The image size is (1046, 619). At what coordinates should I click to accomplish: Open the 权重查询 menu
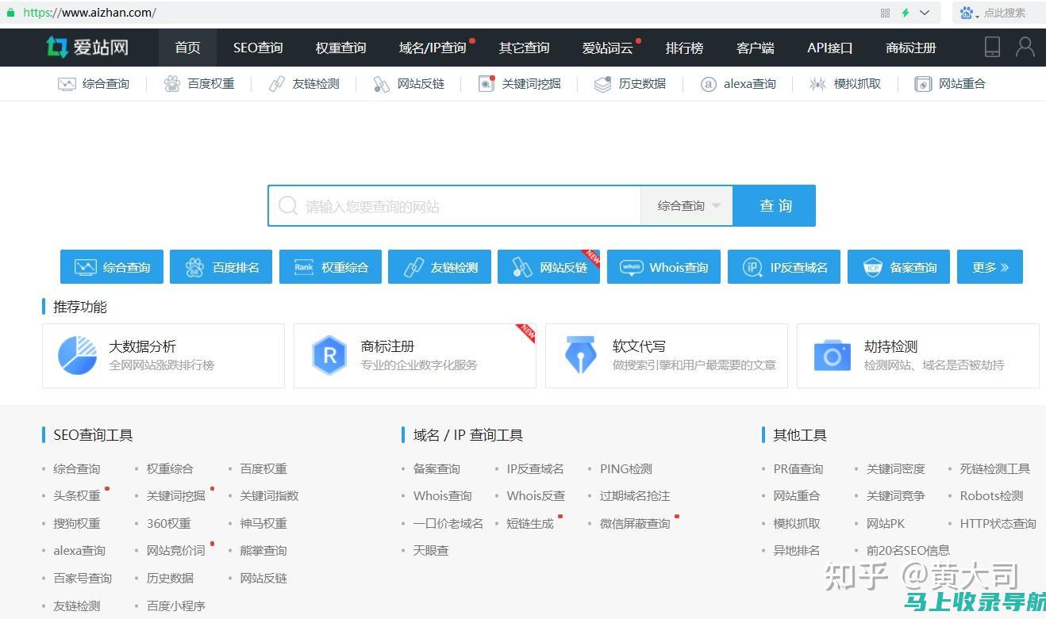click(x=340, y=48)
